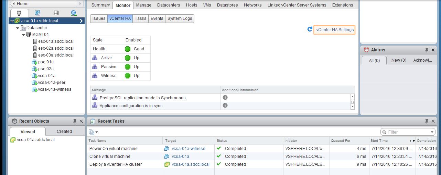Switch to the System Logs sub-tab
441x175 pixels.
pos(180,18)
